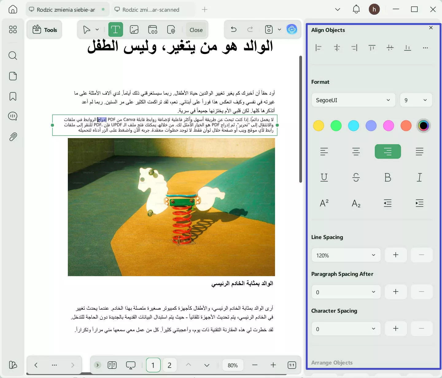
Task: Select the green text color swatch
Action: 336,125
